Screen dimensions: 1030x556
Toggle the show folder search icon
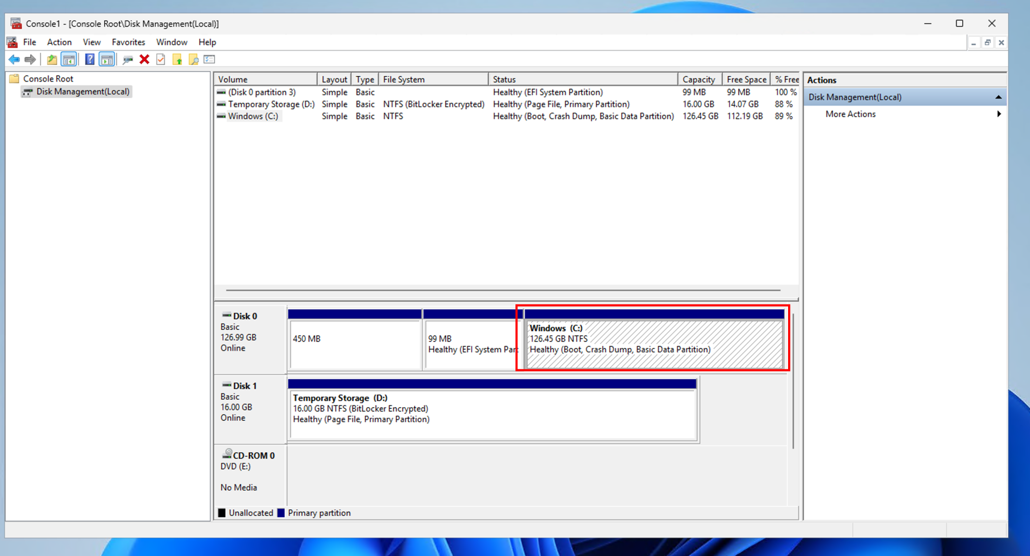tap(194, 59)
